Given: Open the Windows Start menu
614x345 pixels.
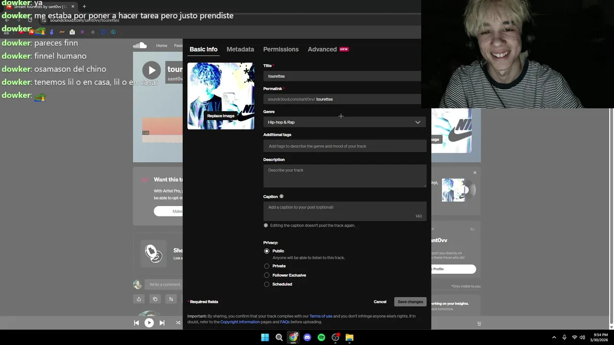Looking at the screenshot, I should [x=265, y=337].
